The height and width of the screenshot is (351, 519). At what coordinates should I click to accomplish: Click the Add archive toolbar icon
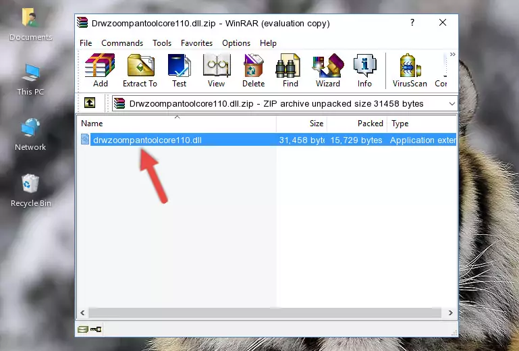tap(100, 70)
